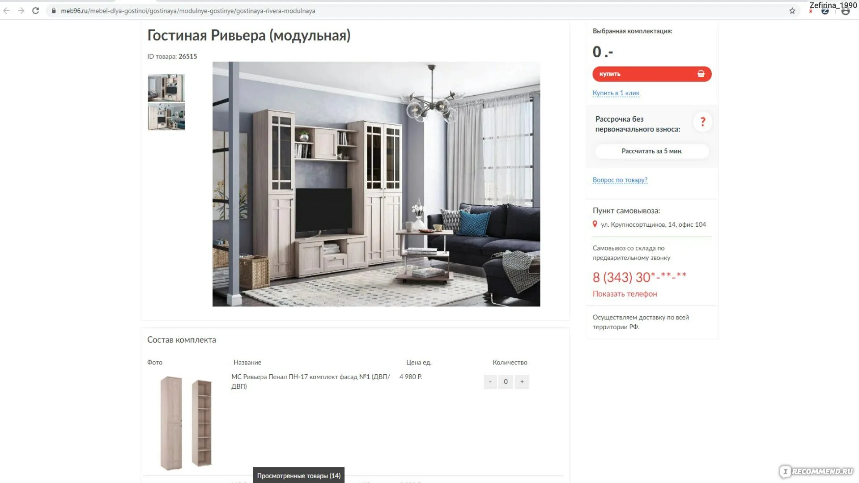Click the quantity input showing 0
Viewport: 859px width, 483px height.
(x=506, y=381)
